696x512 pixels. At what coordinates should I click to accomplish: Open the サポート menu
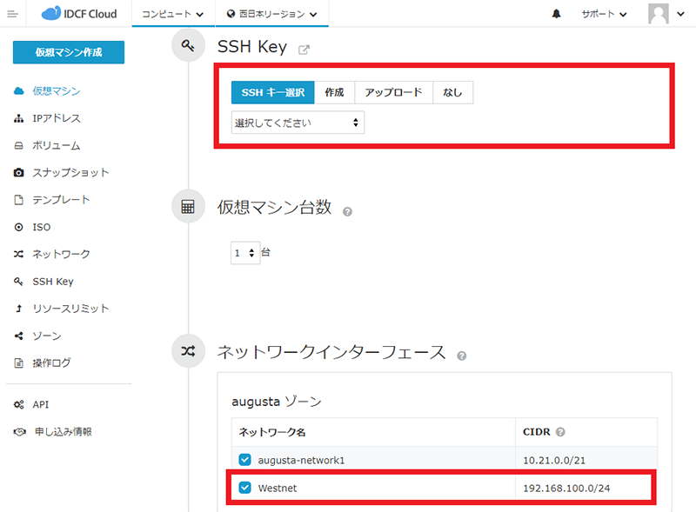(604, 14)
